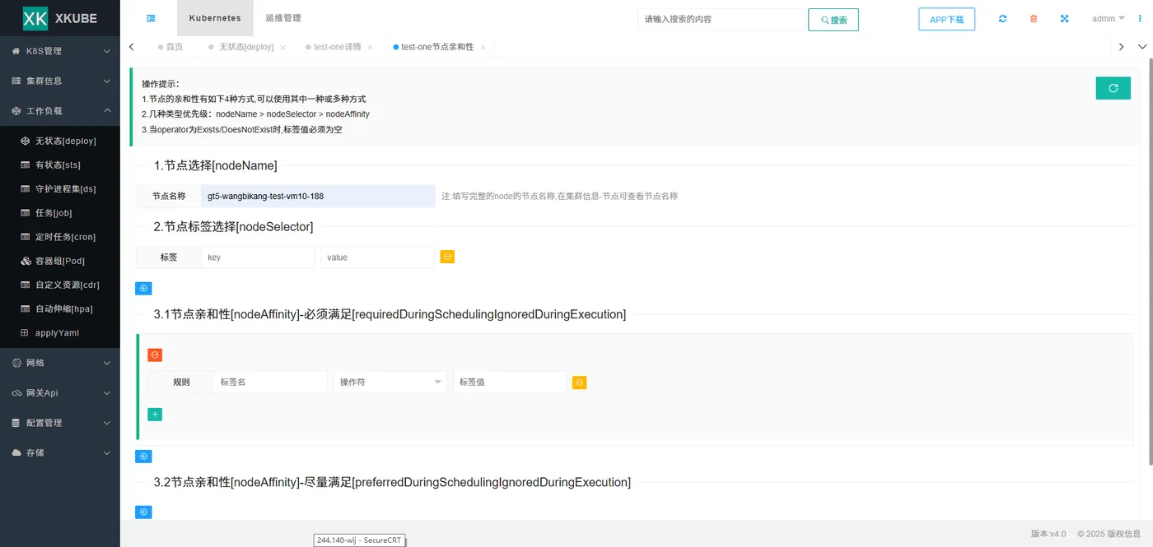Click the refresh icon in top bar
The image size is (1153, 547).
[x=1002, y=19]
